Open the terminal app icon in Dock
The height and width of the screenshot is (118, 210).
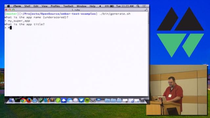17,100
